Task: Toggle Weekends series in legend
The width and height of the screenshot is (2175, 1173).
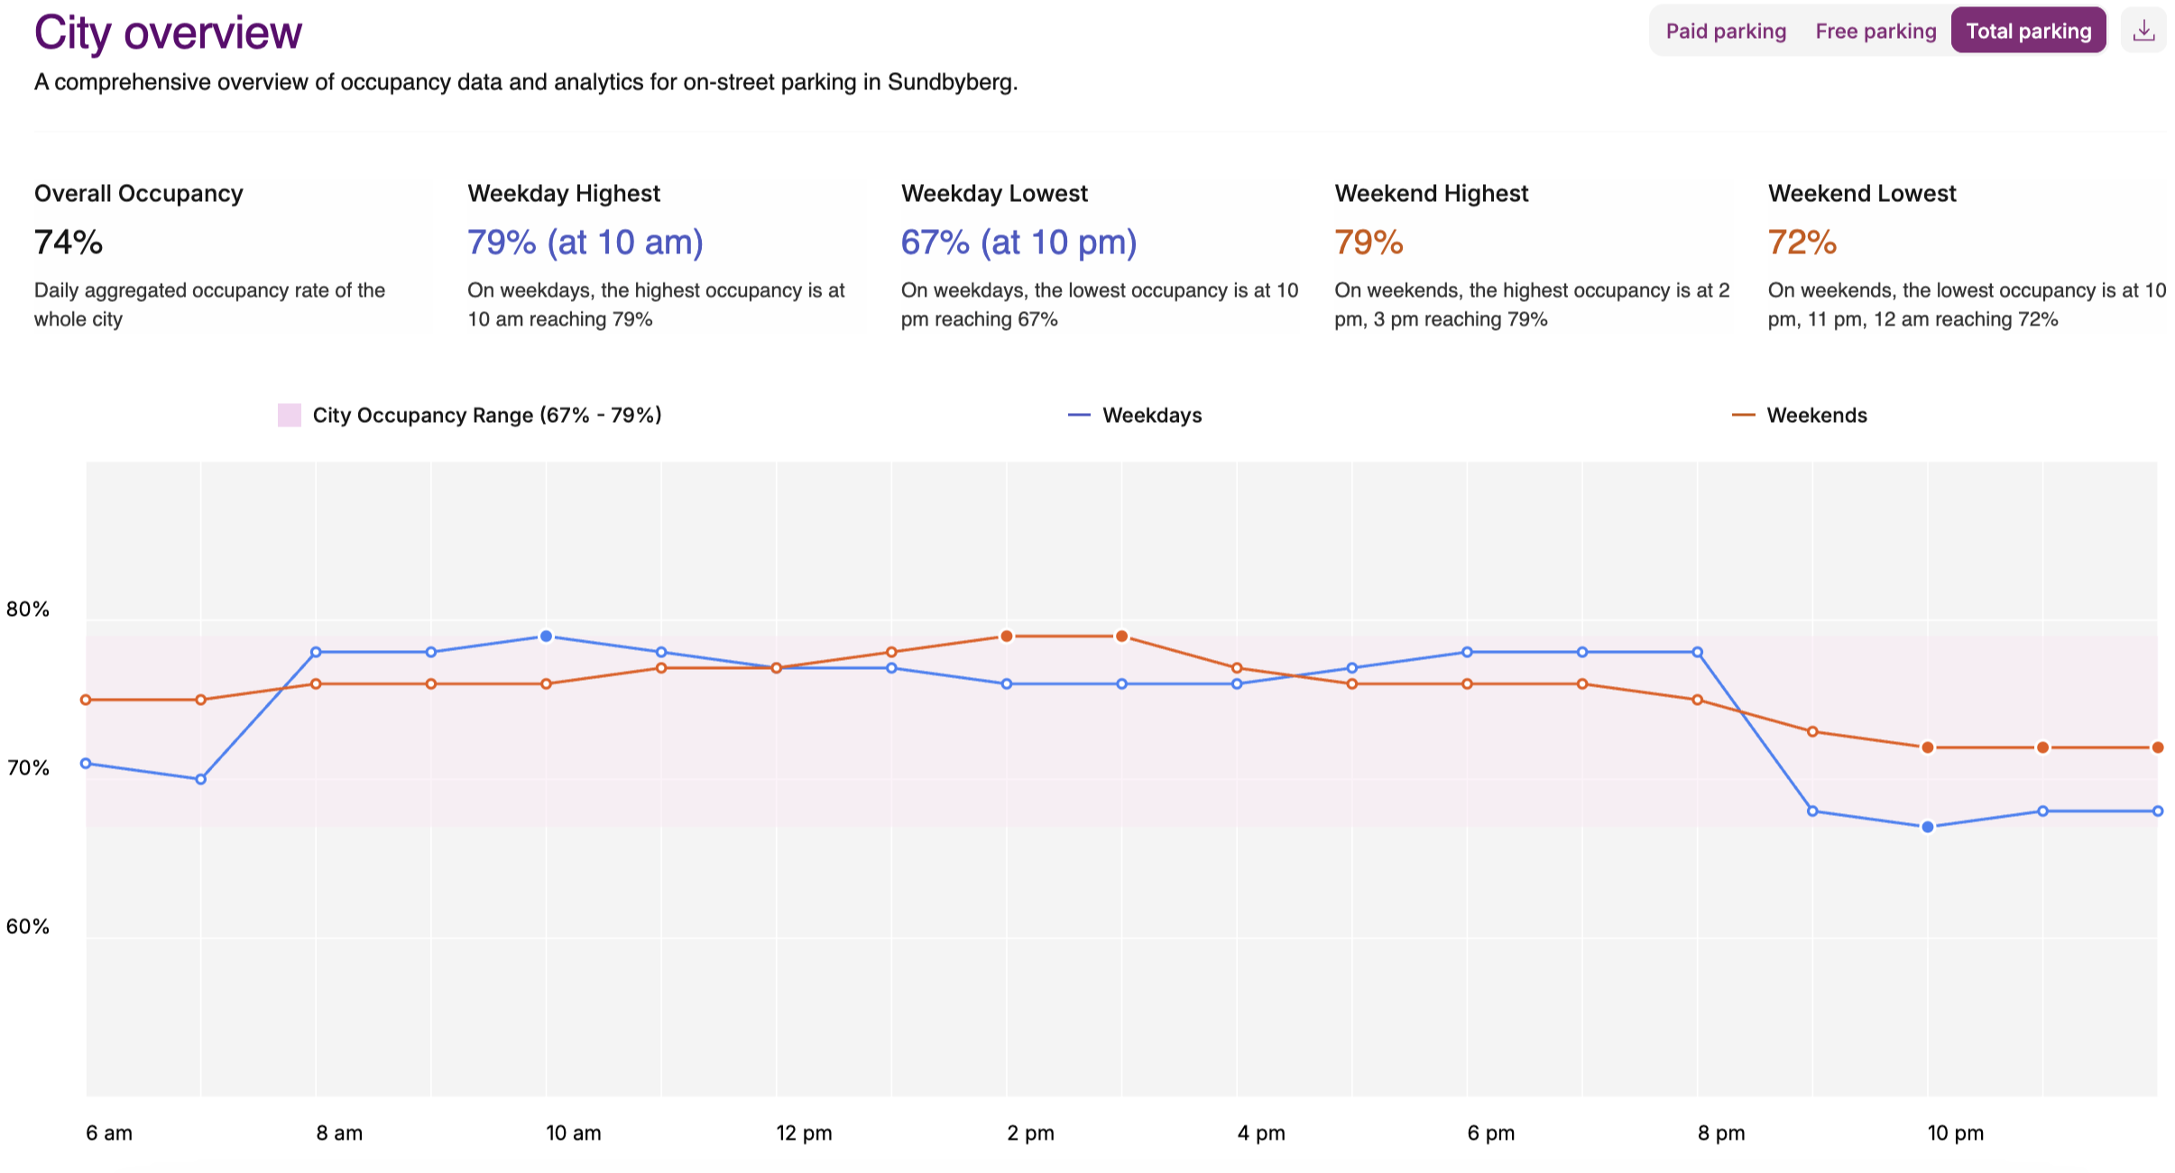Action: tap(1800, 416)
